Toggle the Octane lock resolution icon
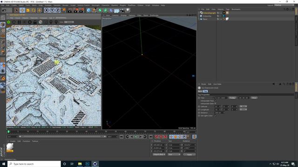The image size is (298, 167). 35,22
